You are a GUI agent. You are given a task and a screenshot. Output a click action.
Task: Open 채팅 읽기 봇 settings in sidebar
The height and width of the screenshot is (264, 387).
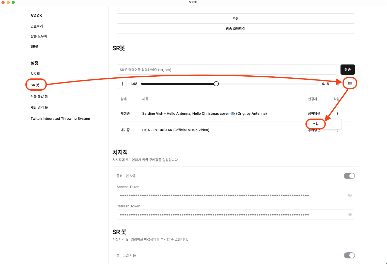[x=39, y=107]
